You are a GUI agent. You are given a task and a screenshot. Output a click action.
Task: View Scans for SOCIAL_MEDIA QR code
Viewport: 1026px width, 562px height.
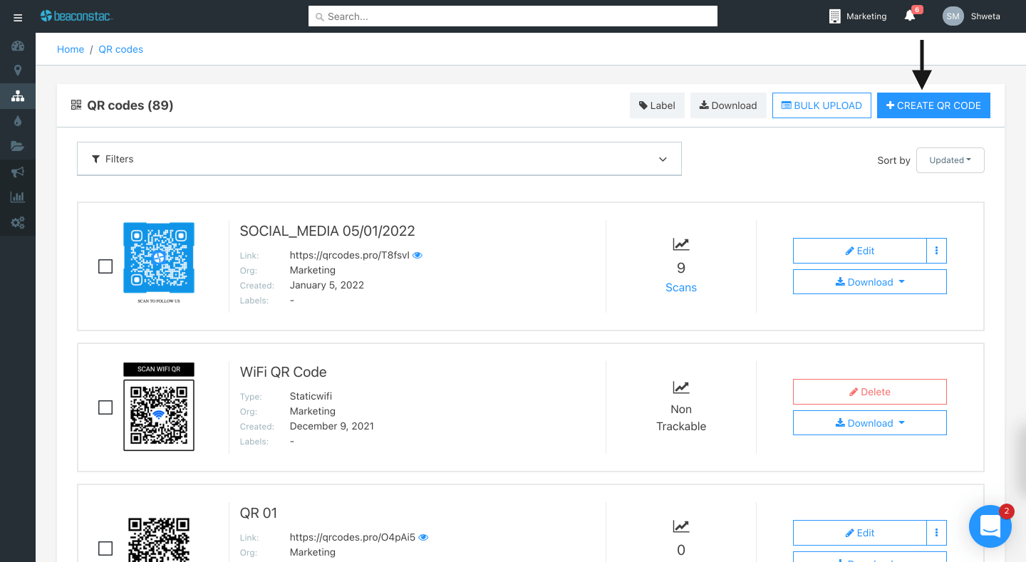pyautogui.click(x=681, y=288)
